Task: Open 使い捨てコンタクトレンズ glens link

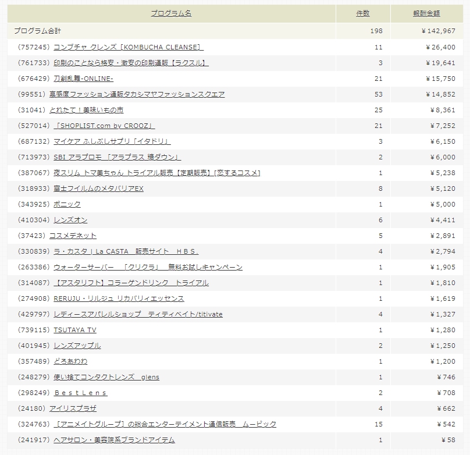Action: [x=106, y=377]
